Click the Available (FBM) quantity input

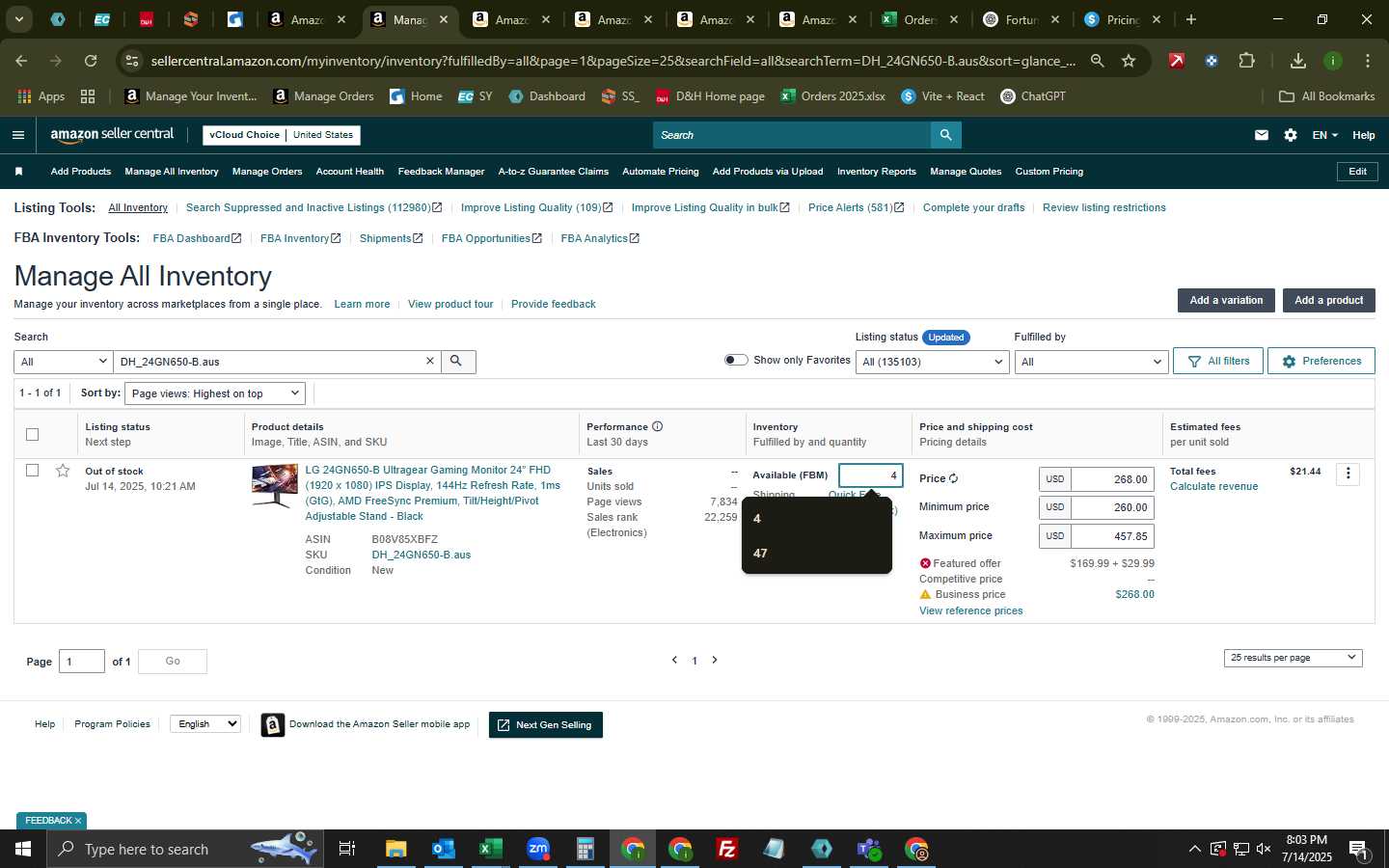(x=871, y=475)
